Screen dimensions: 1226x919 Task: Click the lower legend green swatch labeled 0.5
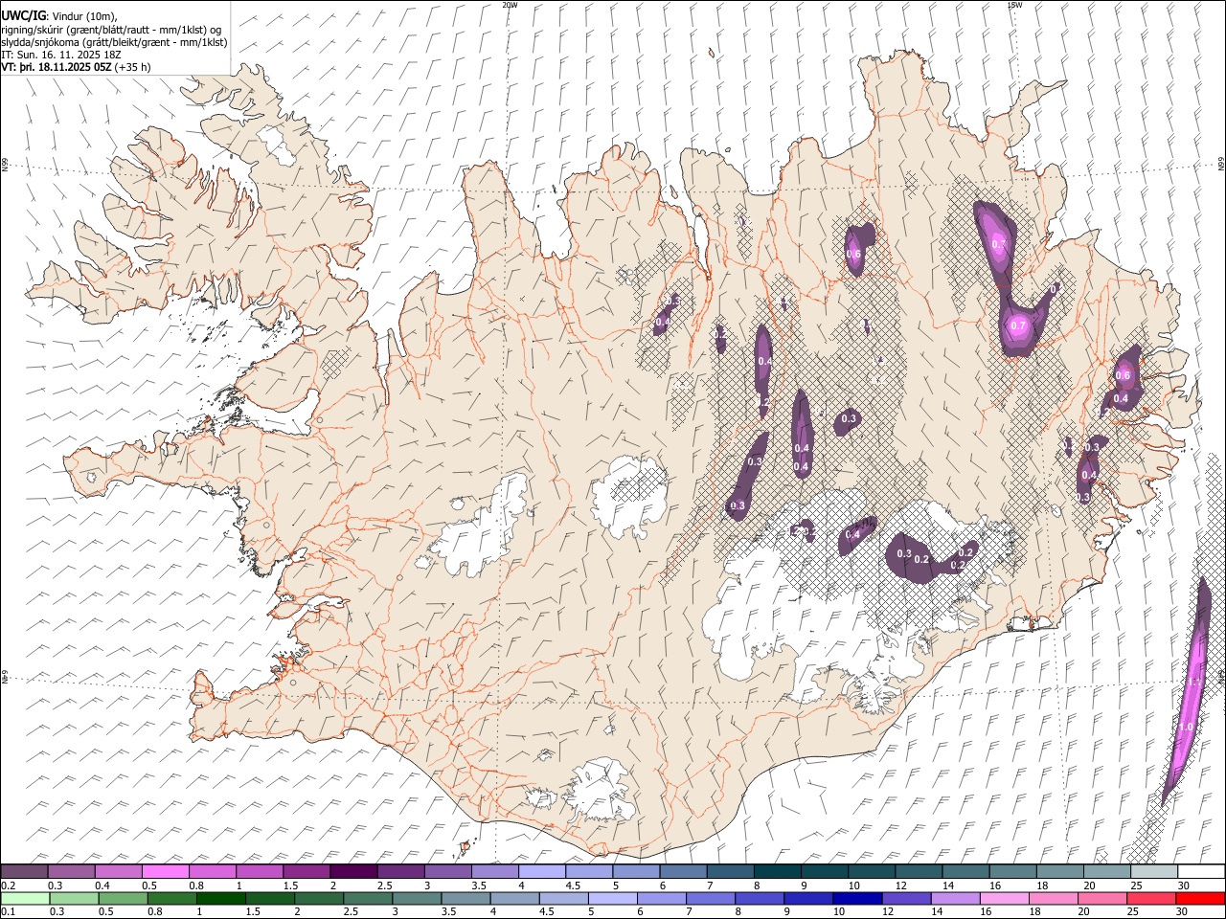pos(123,898)
